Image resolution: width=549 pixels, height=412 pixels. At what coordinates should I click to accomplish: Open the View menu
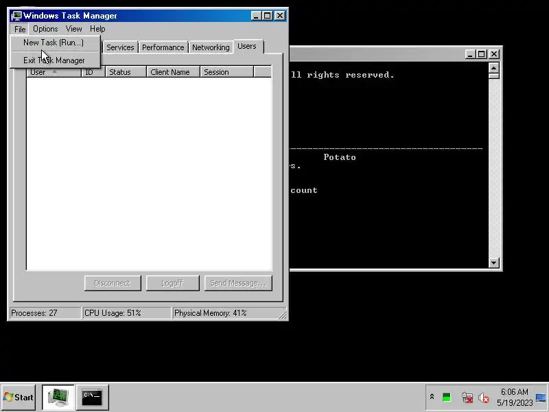[73, 29]
